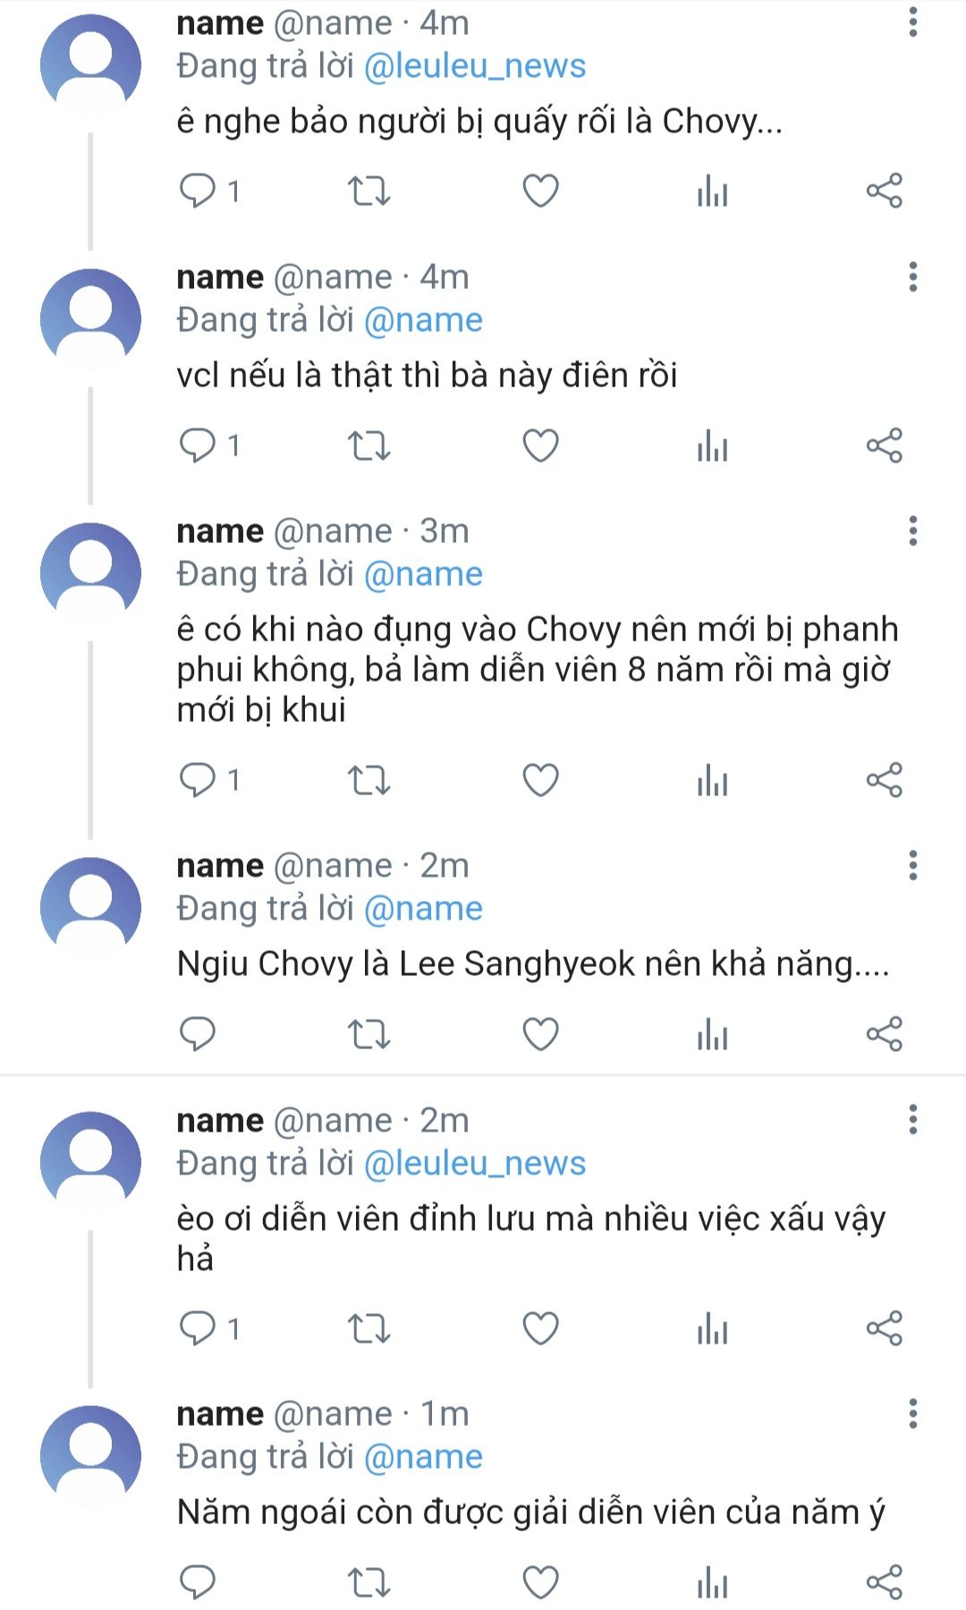
Task: Reply to the 'èo ơi diễn viên đỉnh lưu' tweet
Action: point(198,1328)
